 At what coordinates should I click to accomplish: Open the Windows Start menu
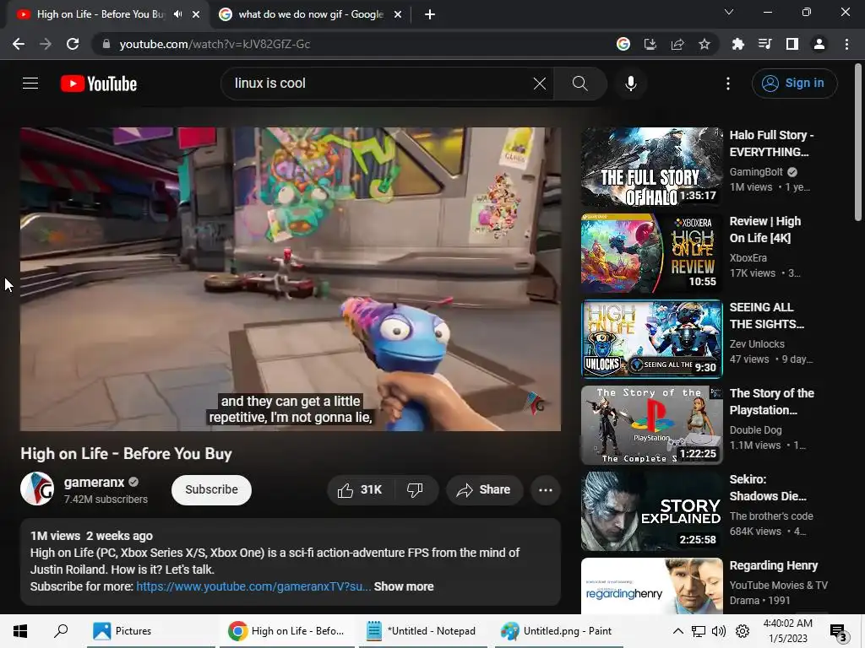(20, 631)
